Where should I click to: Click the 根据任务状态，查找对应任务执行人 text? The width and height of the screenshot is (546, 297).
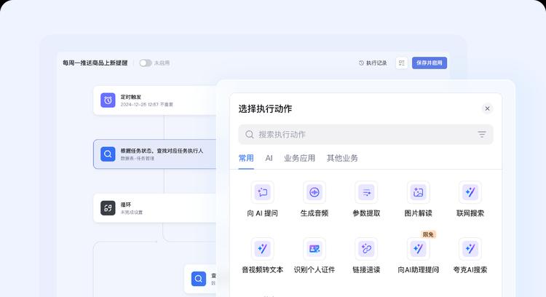click(162, 151)
